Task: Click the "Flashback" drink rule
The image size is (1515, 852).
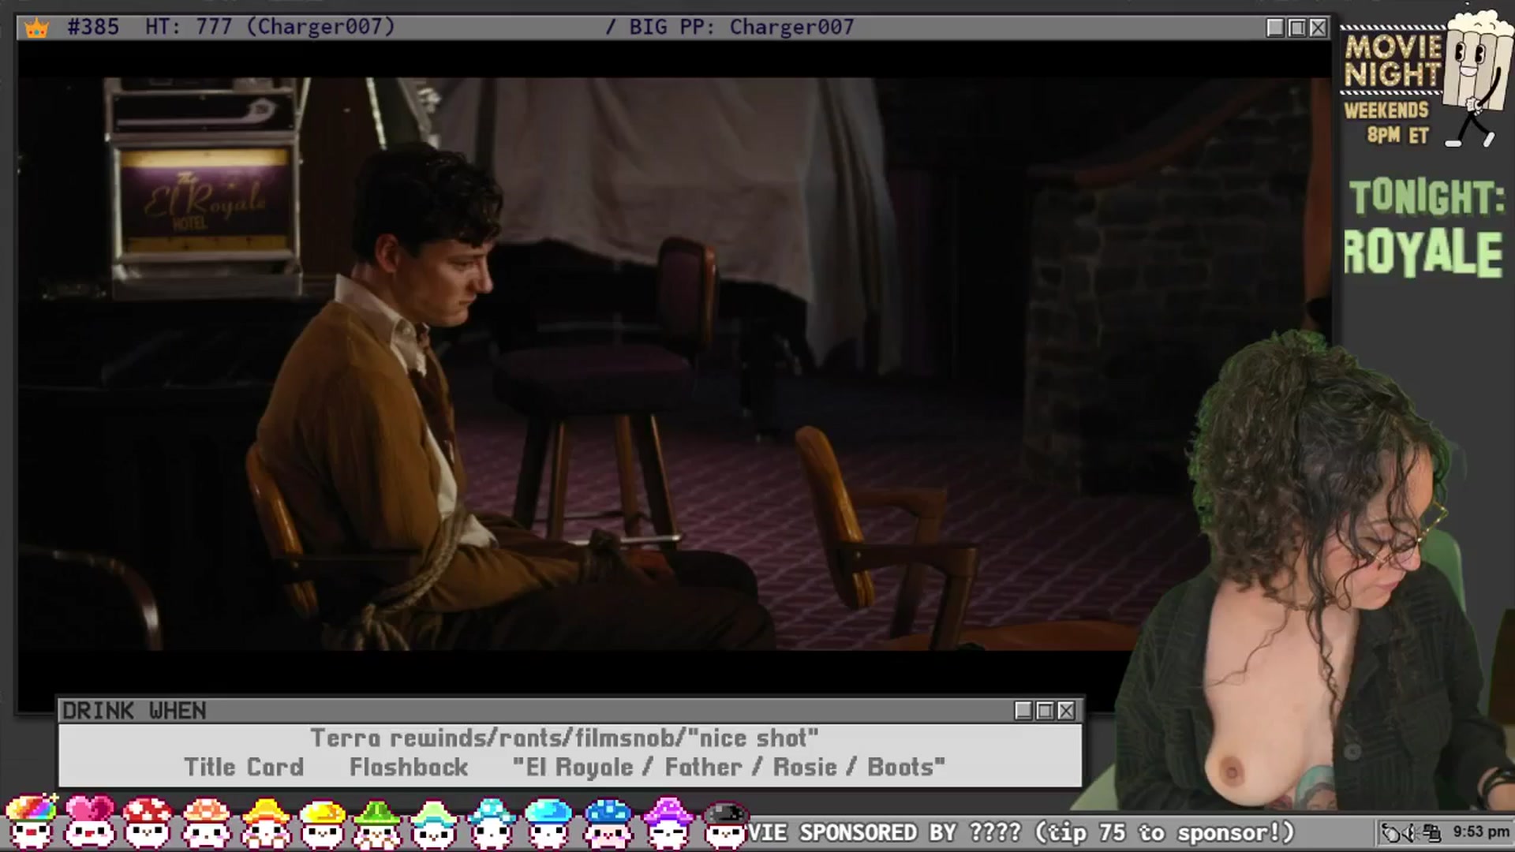Action: (409, 767)
